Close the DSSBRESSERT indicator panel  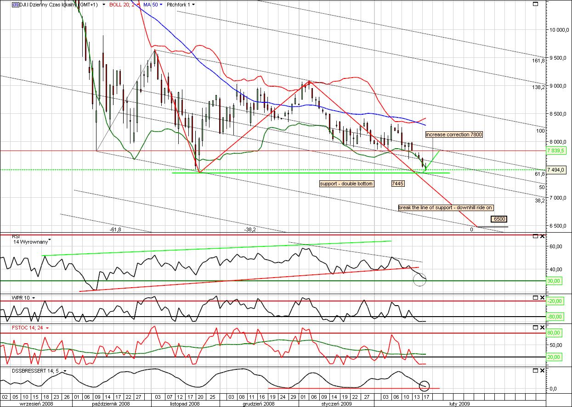(x=542, y=370)
